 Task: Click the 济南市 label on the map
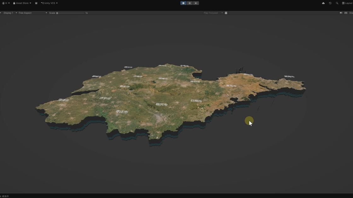pos(138,76)
